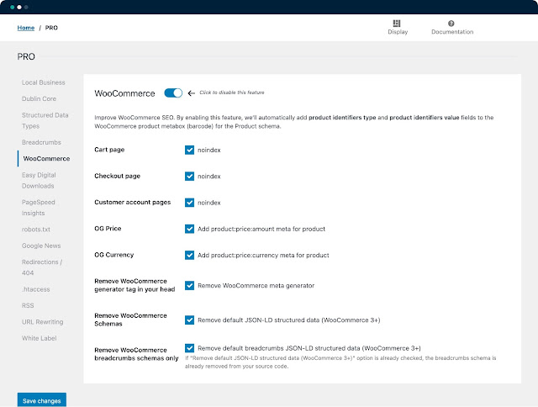Uncheck Customer account pages noindex checkbox
This screenshot has height=407, width=538.
point(189,203)
